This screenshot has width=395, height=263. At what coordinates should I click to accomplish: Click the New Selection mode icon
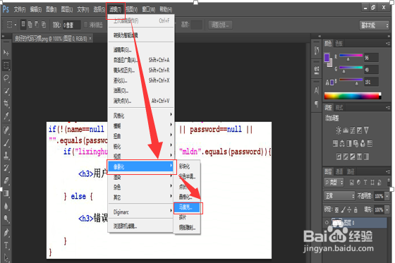click(x=23, y=24)
